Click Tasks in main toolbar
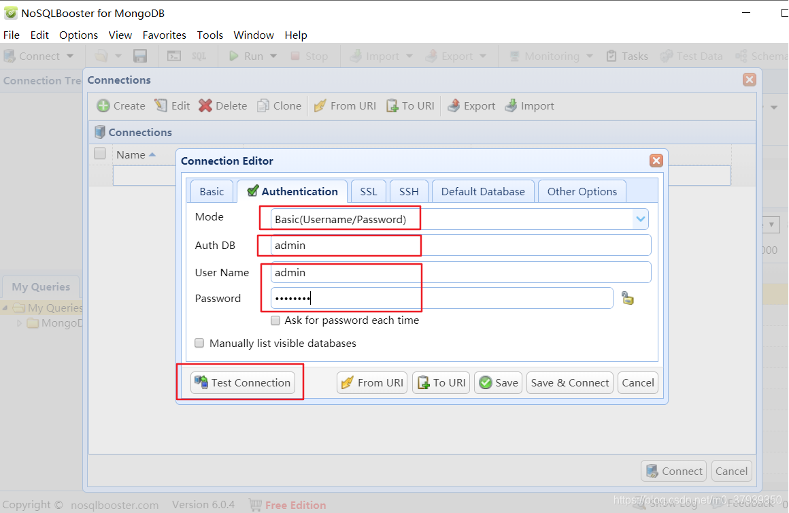The width and height of the screenshot is (789, 513). (x=627, y=56)
